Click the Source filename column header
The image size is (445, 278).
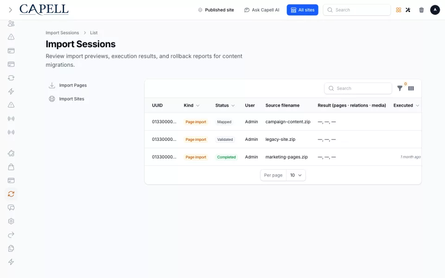pos(282,106)
